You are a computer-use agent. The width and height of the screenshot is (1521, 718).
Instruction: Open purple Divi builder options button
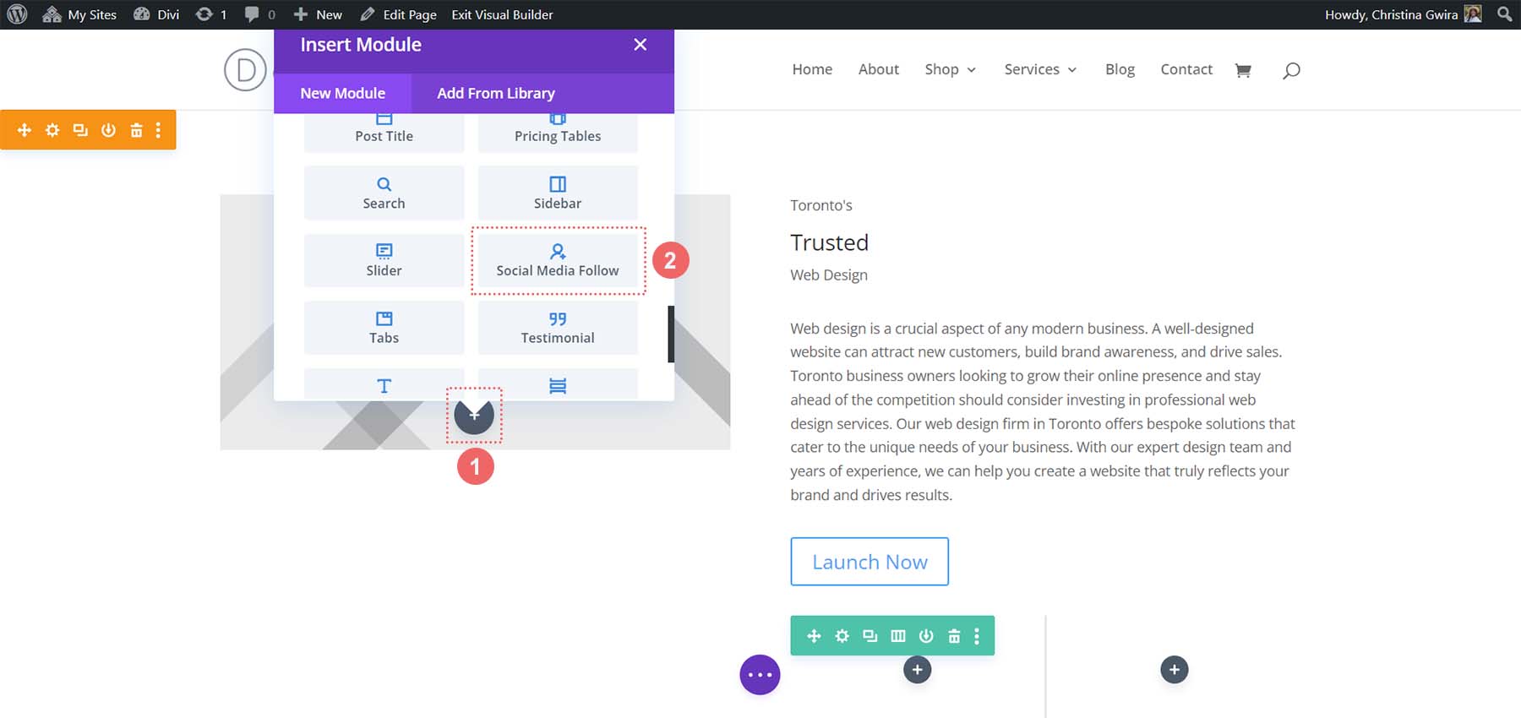click(x=760, y=675)
